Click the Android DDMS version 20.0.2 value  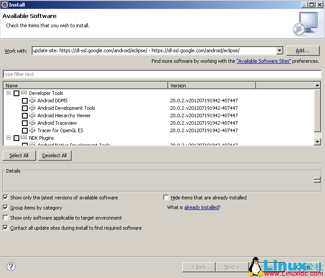click(204, 101)
